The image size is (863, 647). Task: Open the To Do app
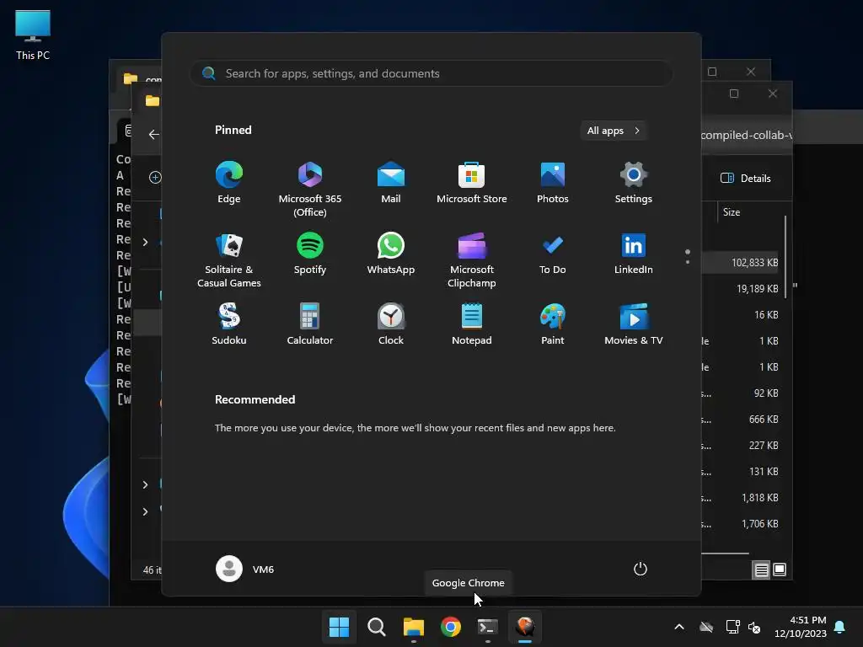pyautogui.click(x=553, y=253)
